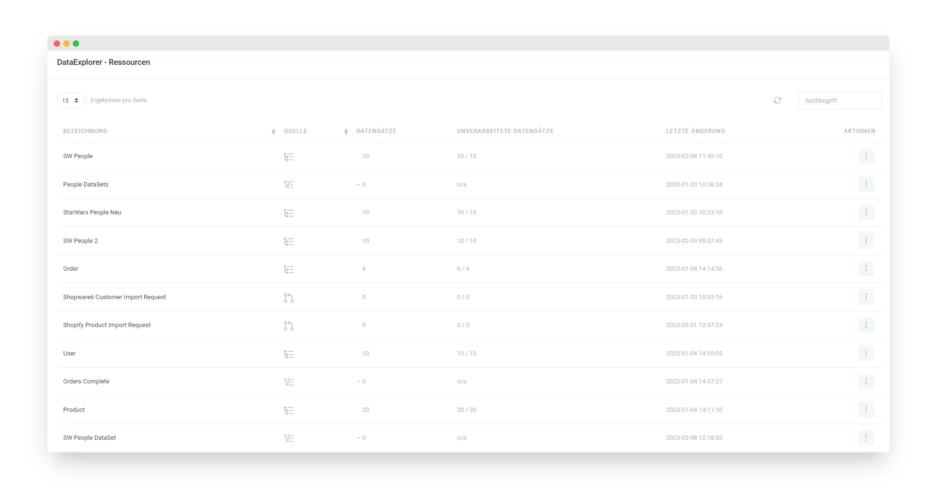The image size is (937, 488).
Task: Click the source icon for StarWars People Neu
Action: [x=289, y=213]
